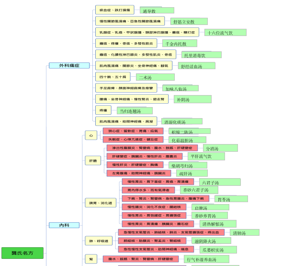Image resolution: width=293 pixels, height=266 pixels.
Task: Click the 脾胃、消化道 category node
Action: point(101,203)
